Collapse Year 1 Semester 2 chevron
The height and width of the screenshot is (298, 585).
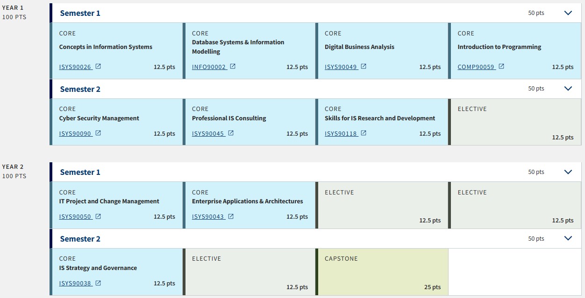[568, 89]
